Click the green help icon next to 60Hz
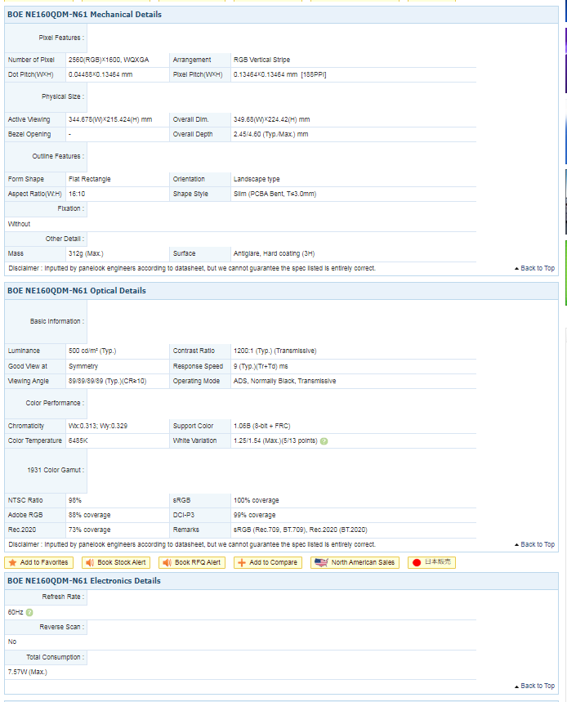Image resolution: width=567 pixels, height=702 pixels. pyautogui.click(x=29, y=612)
